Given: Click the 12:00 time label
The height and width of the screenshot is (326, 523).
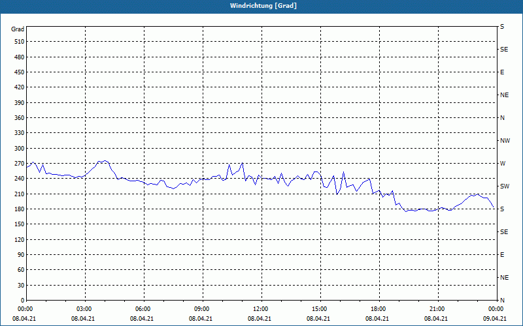Looking at the screenshot, I should 260,309.
